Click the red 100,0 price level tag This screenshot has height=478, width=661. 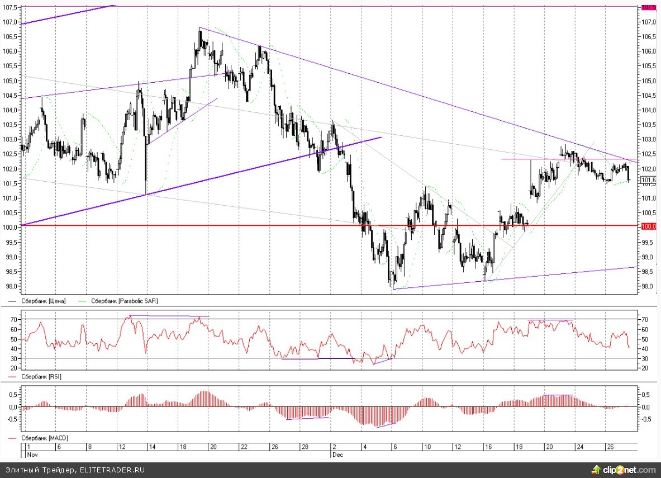pos(648,226)
